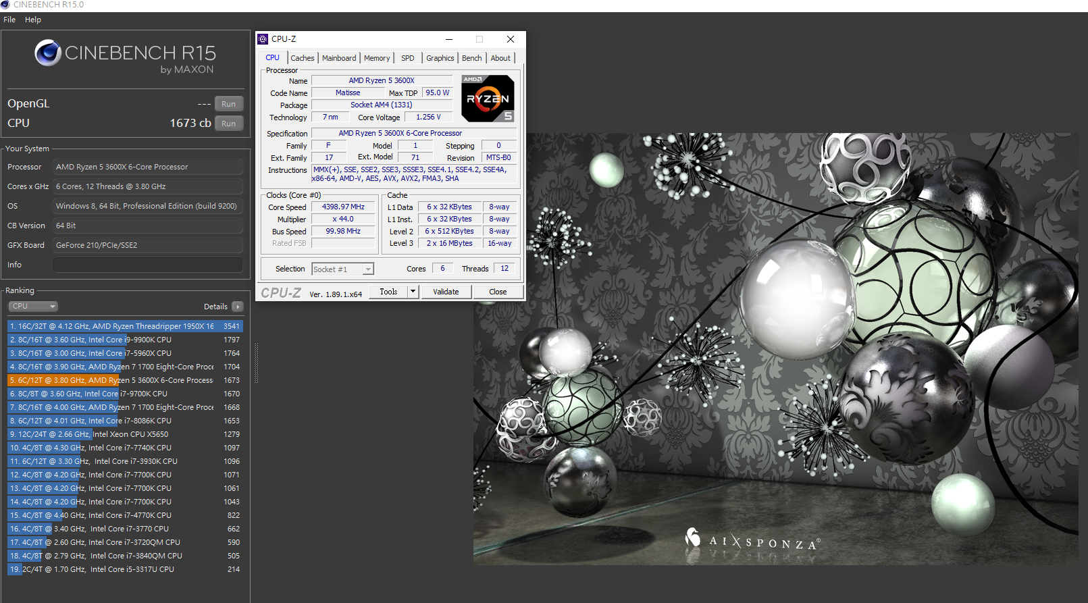The width and height of the screenshot is (1088, 603).
Task: Click the Max TDP value 95.0 W
Action: [437, 93]
